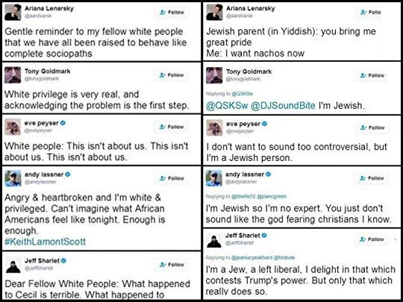
Task: Click Jeff Sharlet's verified badge on the left liberal tweet
Action: (264, 235)
